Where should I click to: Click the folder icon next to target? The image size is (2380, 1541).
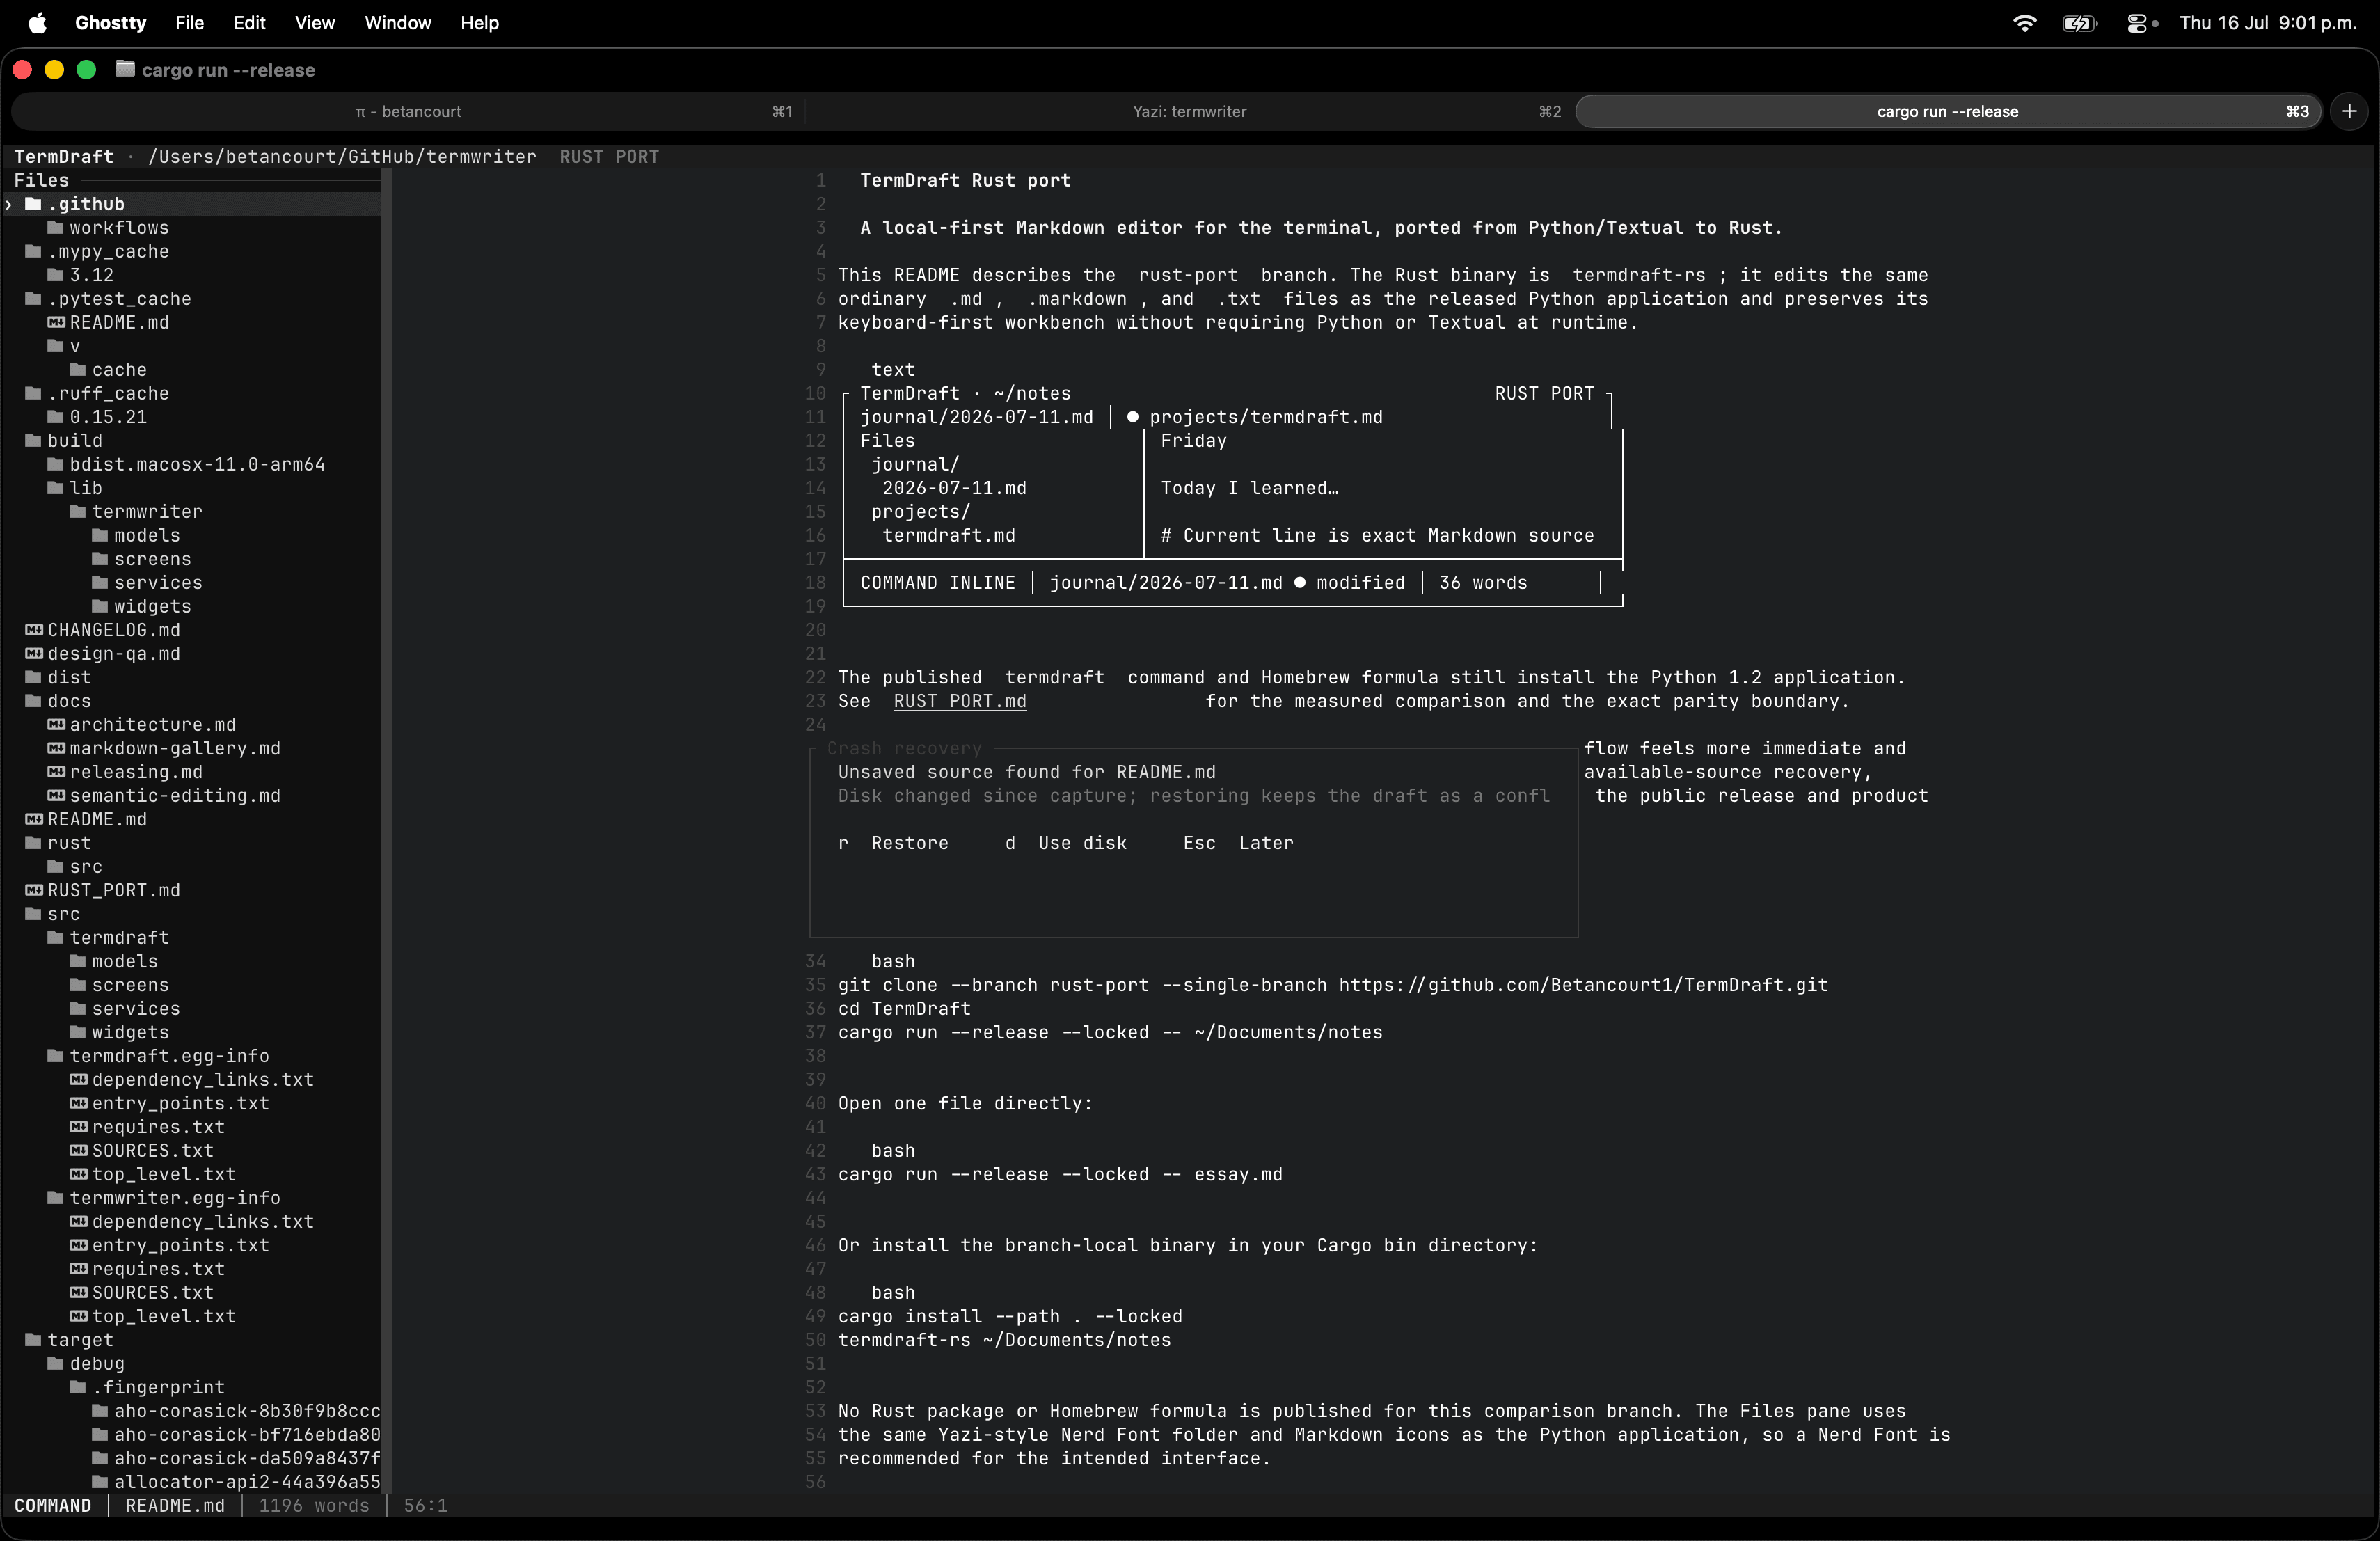(x=33, y=1340)
